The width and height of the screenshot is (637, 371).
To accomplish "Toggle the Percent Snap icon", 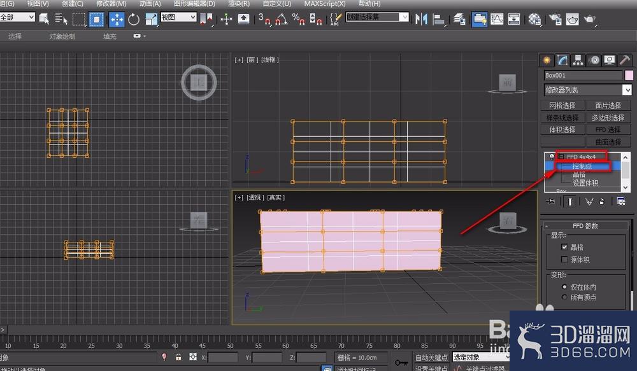I will 299,18.
